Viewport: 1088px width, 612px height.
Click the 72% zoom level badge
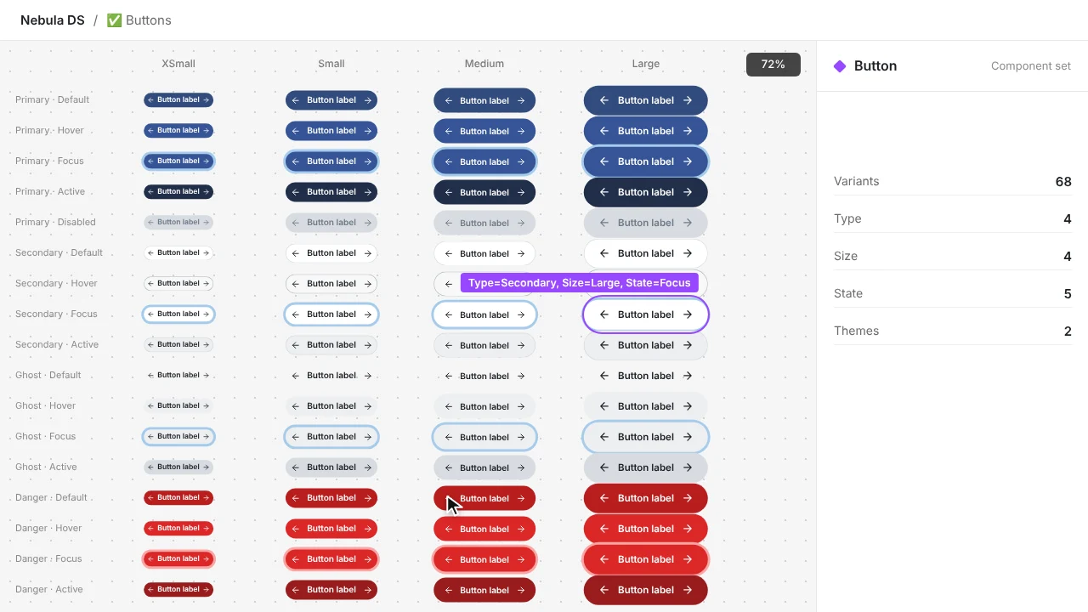(x=773, y=65)
